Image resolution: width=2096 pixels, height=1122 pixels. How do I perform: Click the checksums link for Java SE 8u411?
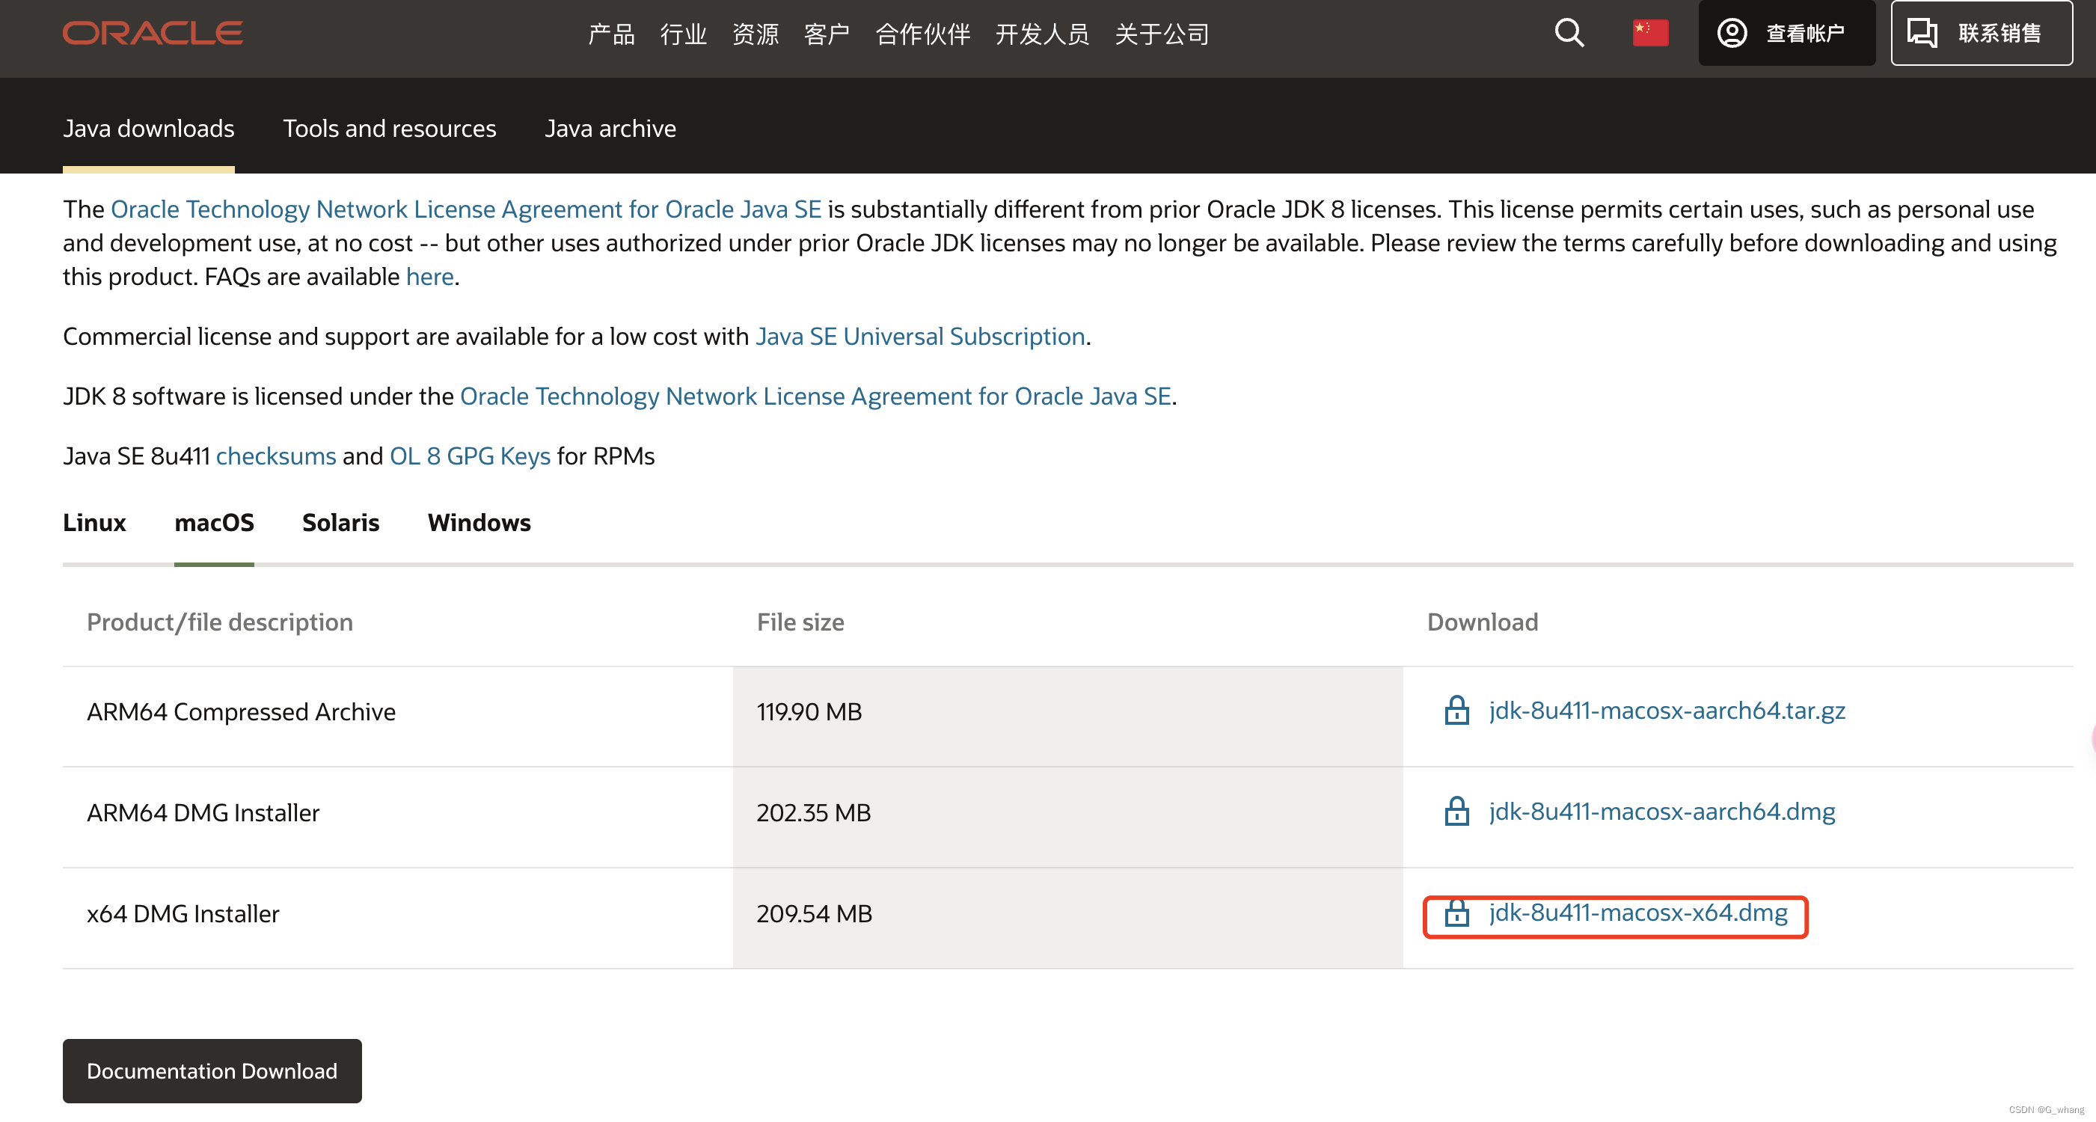pos(275,453)
